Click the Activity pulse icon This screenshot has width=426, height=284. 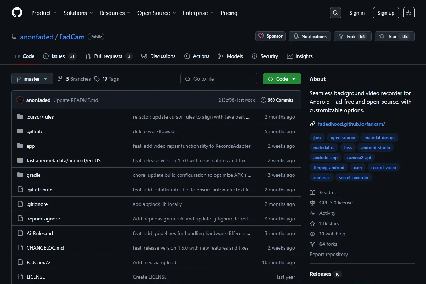pyautogui.click(x=312, y=213)
